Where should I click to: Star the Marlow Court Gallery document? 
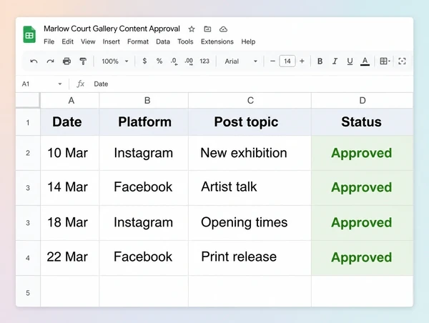(x=192, y=29)
